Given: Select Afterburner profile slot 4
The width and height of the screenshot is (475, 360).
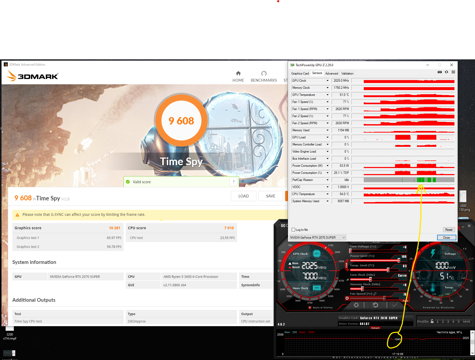Looking at the screenshot, I should (x=453, y=321).
